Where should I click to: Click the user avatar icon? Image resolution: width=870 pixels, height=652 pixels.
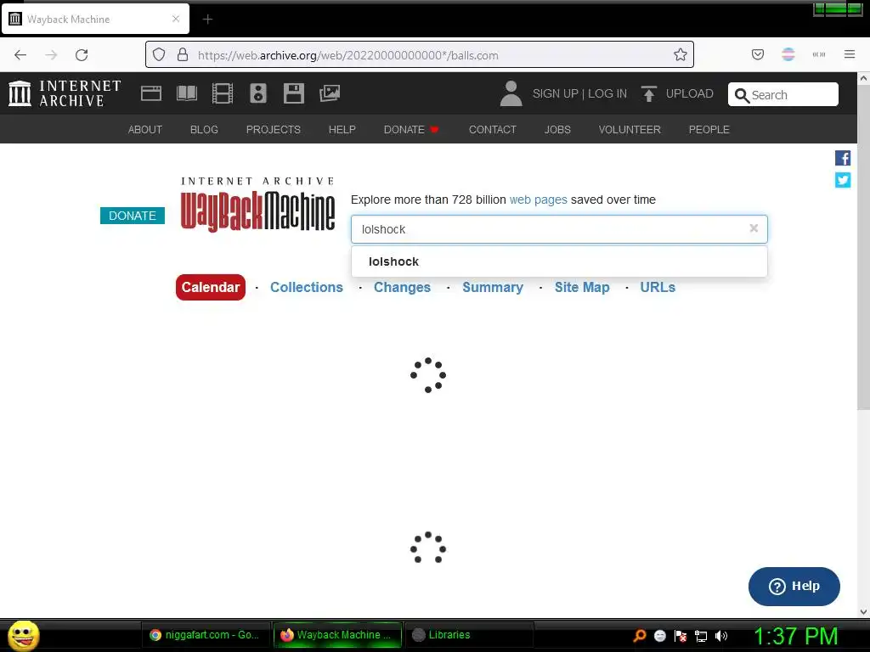511,93
